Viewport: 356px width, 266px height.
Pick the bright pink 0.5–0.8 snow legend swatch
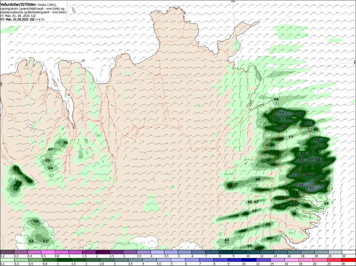tap(48, 252)
